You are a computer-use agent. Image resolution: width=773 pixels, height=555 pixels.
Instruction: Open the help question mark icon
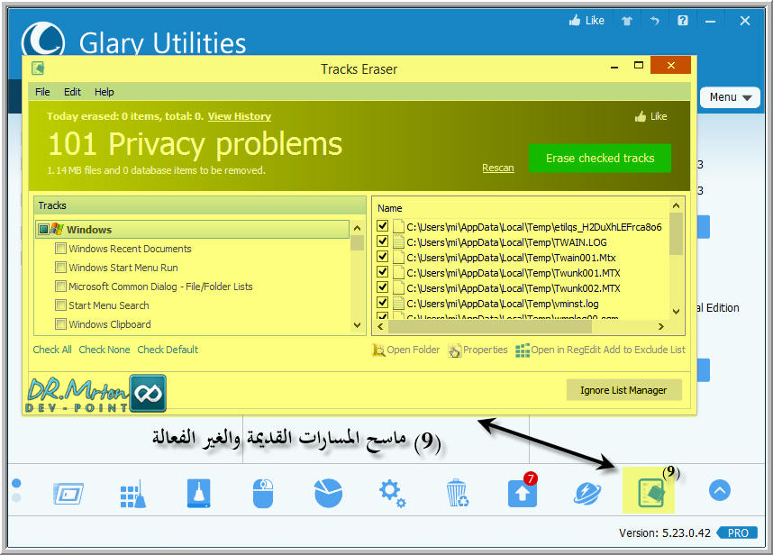pyautogui.click(x=682, y=21)
